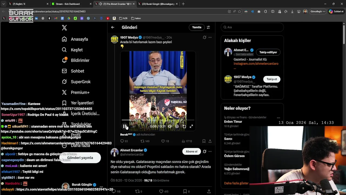Image resolution: width=346 pixels, height=195 pixels.
Task: Open the kalsın bookmarks folder
Action: pos(136,18)
